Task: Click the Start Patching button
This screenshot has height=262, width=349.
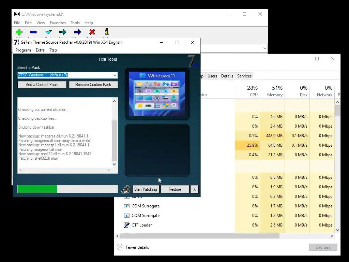Action: 146,189
